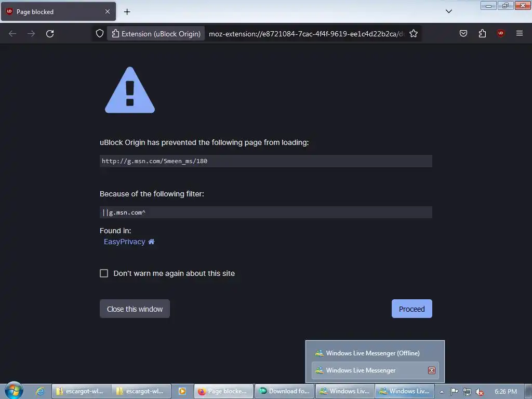Open media player taskbar icon
The height and width of the screenshot is (399, 532).
click(182, 391)
